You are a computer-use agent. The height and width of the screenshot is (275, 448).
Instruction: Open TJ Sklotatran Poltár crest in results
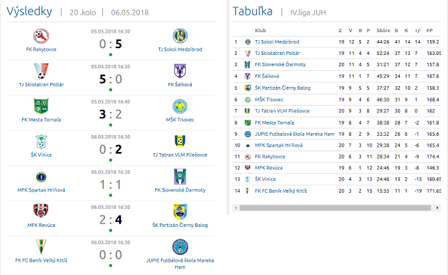pyautogui.click(x=41, y=71)
